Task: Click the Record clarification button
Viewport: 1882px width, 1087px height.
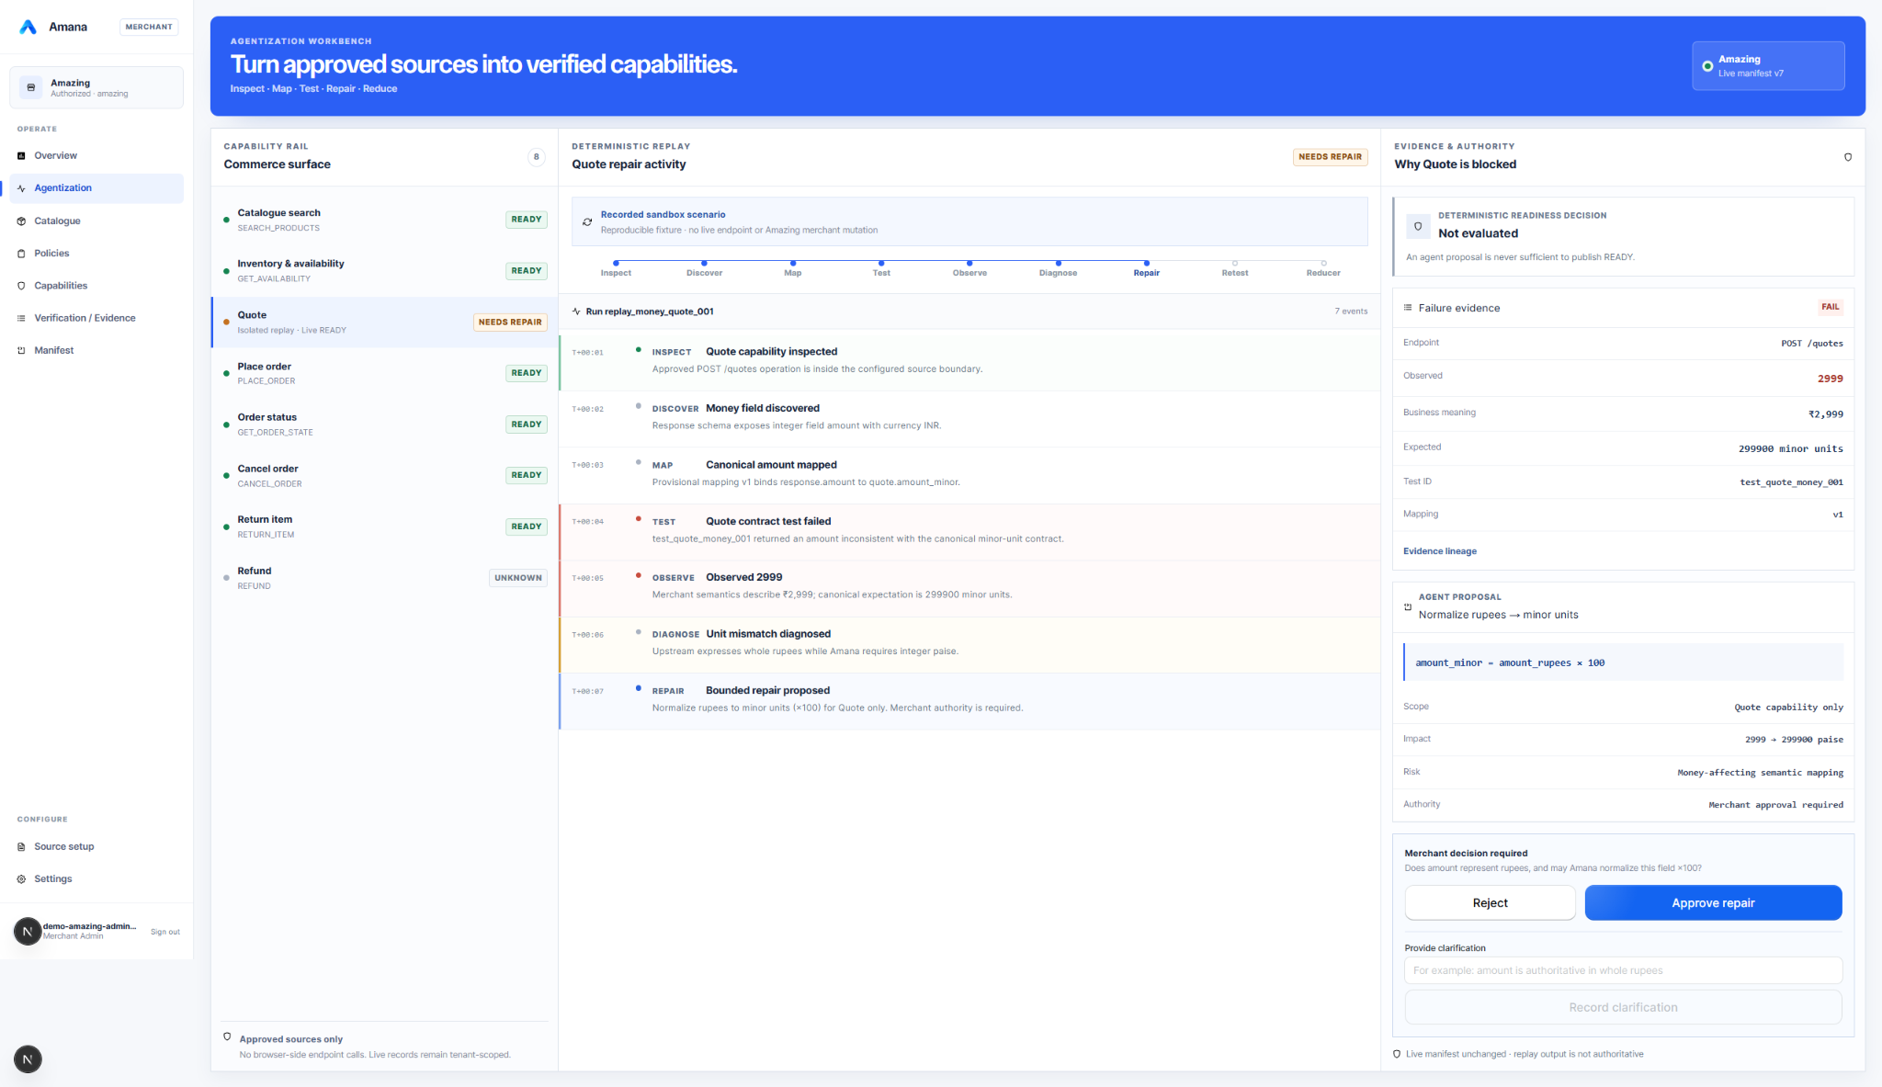Action: [1623, 1008]
